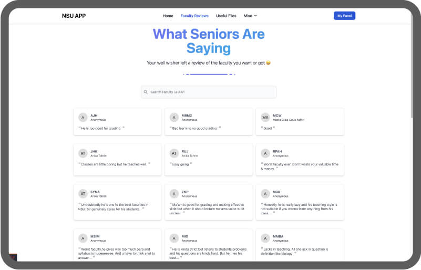Open the Useful Files page
Viewport: 421px width, 270px height.
[226, 16]
